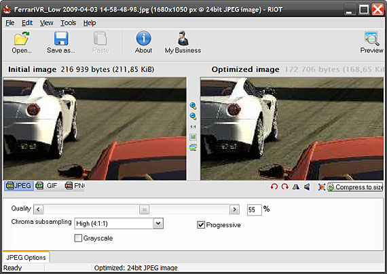Increase quality with right arrow button
387x274 pixels.
(x=234, y=210)
